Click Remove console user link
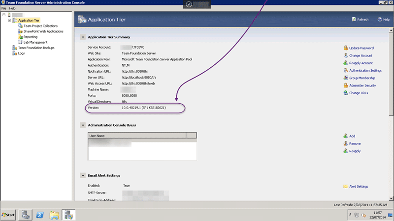Viewport: 394px width, 221px height. (x=355, y=143)
